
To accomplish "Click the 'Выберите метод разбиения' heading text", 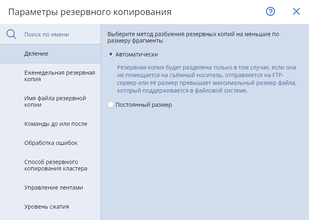I will [x=193, y=37].
